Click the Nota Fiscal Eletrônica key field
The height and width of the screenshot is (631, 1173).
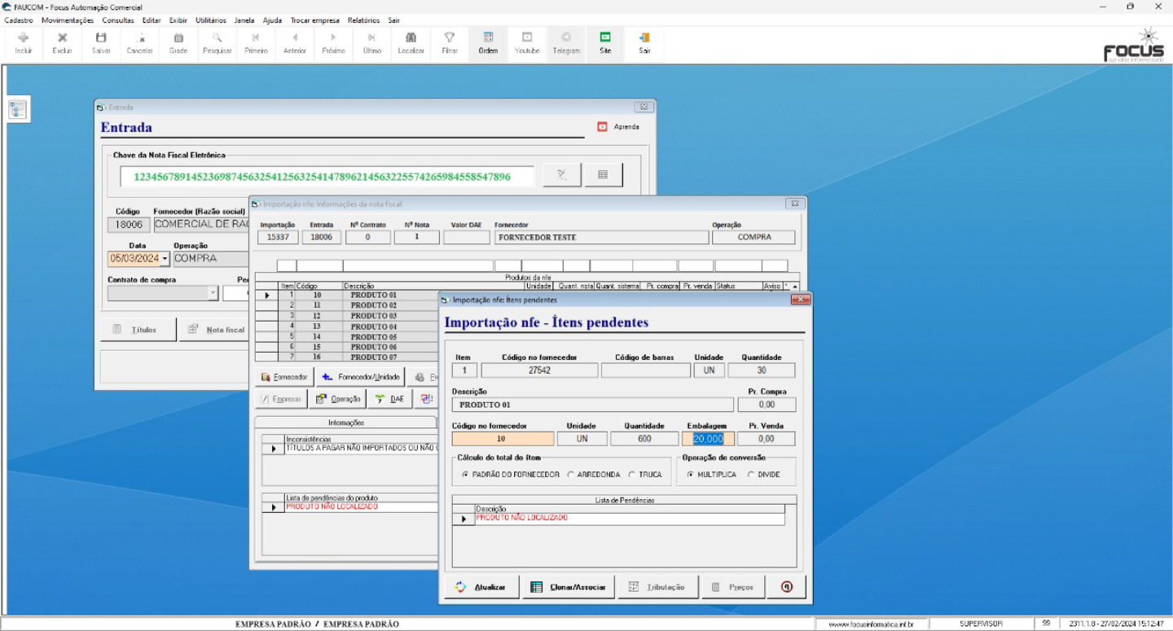pyautogui.click(x=327, y=177)
